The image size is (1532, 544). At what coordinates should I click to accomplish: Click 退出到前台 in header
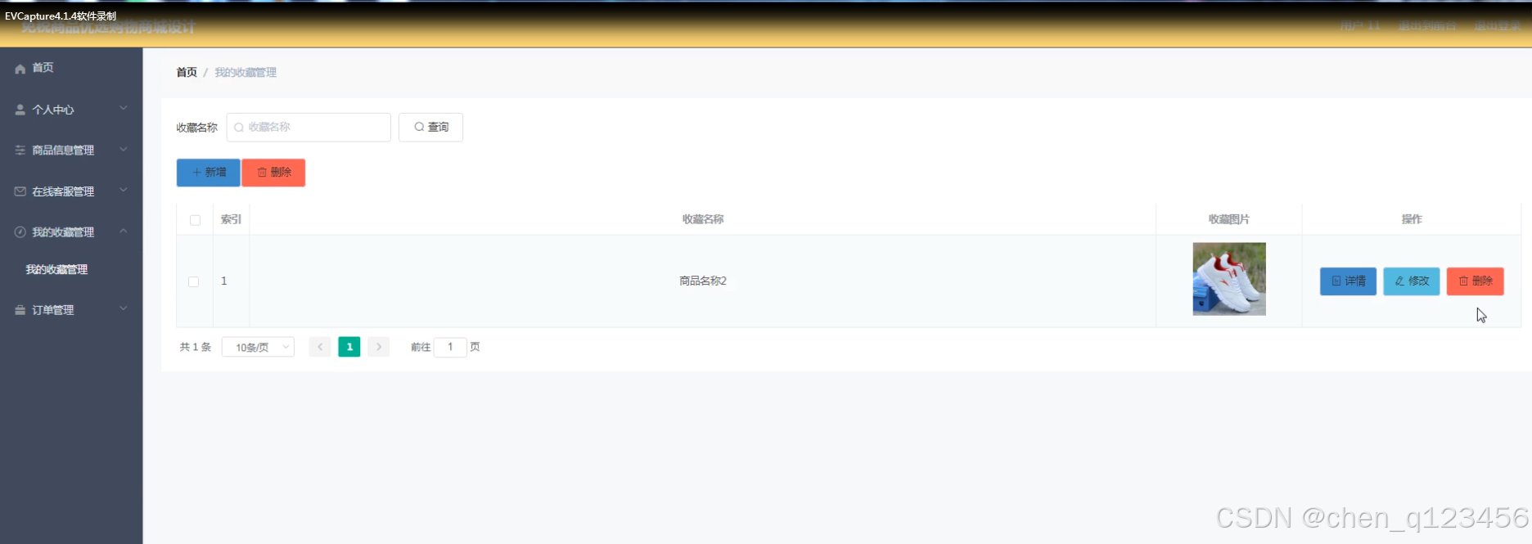[1426, 25]
